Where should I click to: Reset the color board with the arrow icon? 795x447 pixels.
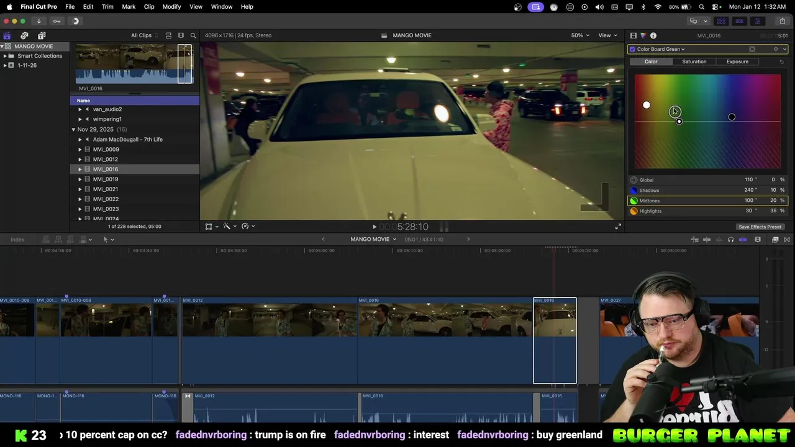coord(781,61)
